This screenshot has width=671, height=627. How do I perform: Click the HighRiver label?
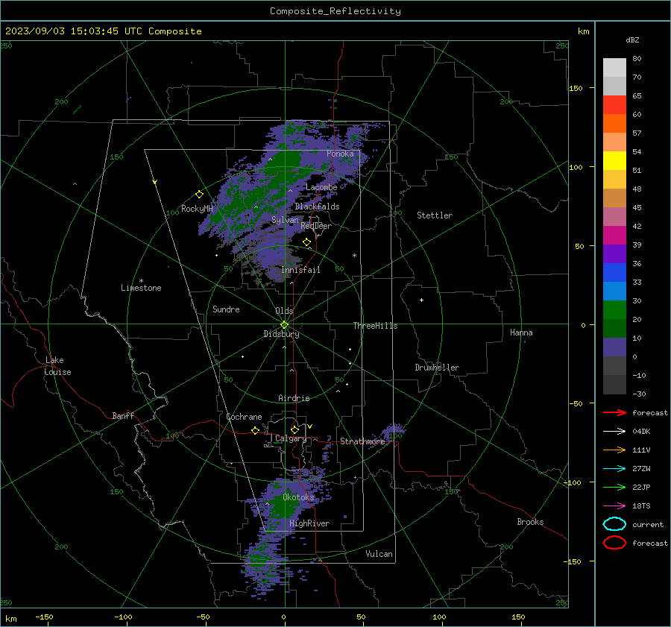pyautogui.click(x=309, y=524)
